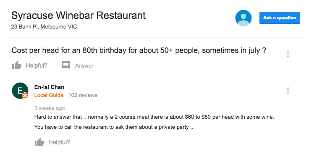
Task: Click the thumbs-up icon below the answer
Action: point(39,142)
